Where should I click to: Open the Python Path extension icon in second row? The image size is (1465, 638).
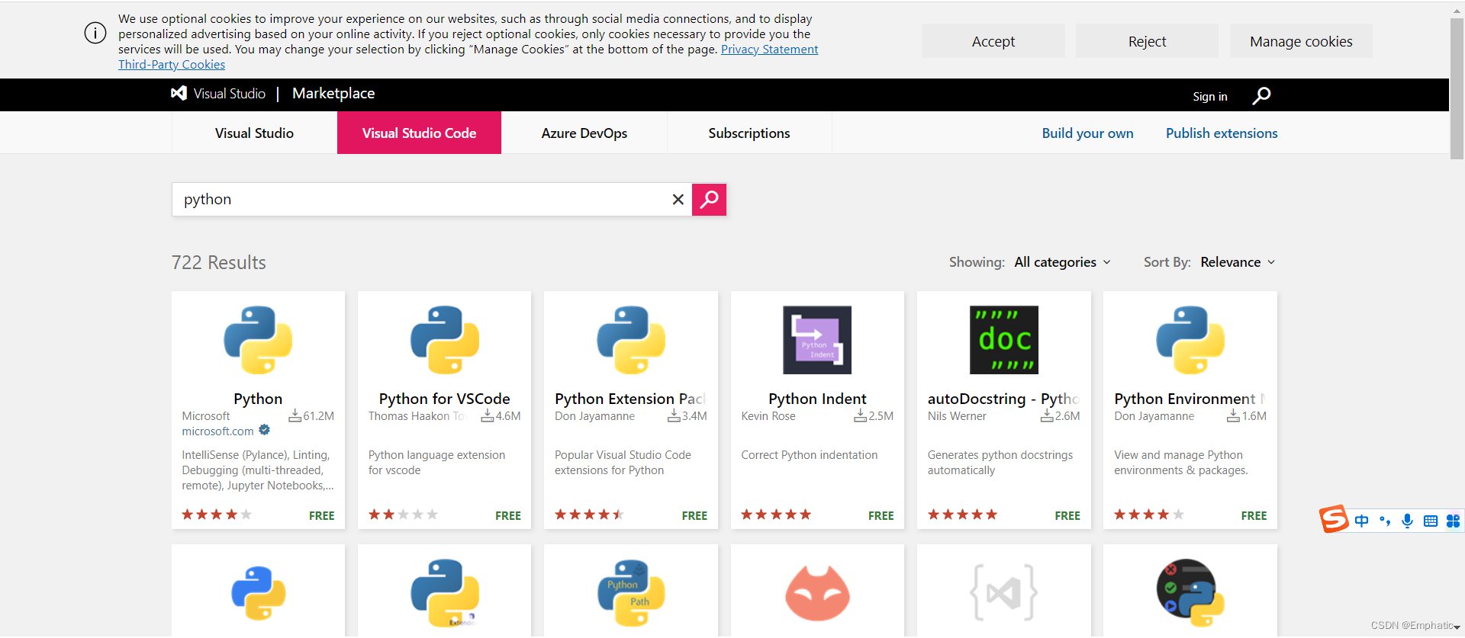[x=631, y=593]
